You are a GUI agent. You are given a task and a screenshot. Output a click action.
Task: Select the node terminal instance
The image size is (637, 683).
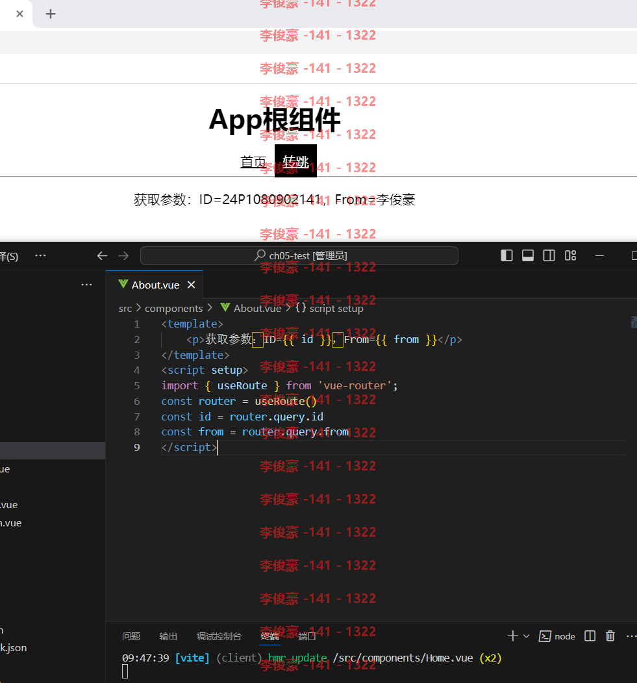(557, 636)
